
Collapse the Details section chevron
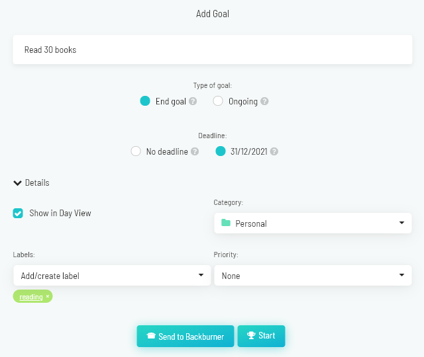pyautogui.click(x=18, y=183)
